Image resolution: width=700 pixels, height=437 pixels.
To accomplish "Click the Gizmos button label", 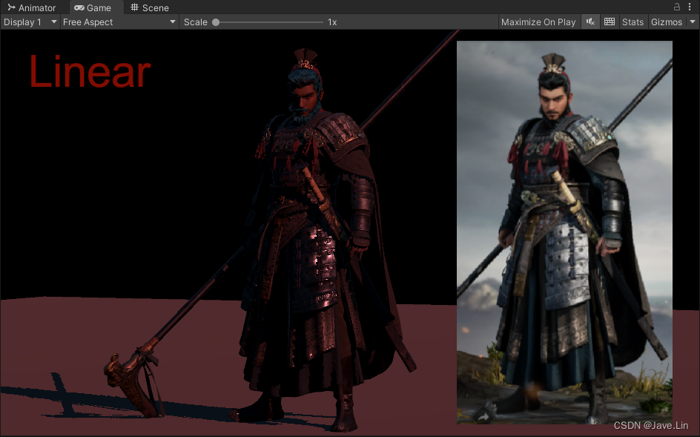I will coord(666,22).
